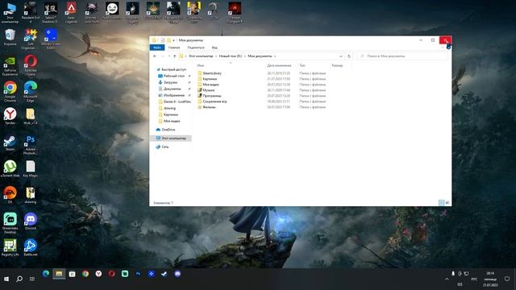Screen dimensions: 516x290
Task: Launch Apex Legends desktop shortcut
Action: click(x=71, y=13)
